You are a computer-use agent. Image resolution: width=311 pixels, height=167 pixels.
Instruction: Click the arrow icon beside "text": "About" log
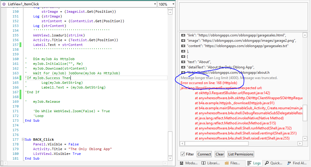tap(183, 62)
